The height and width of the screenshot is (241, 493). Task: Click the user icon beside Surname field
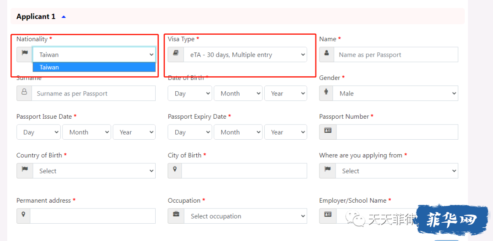pyautogui.click(x=24, y=92)
